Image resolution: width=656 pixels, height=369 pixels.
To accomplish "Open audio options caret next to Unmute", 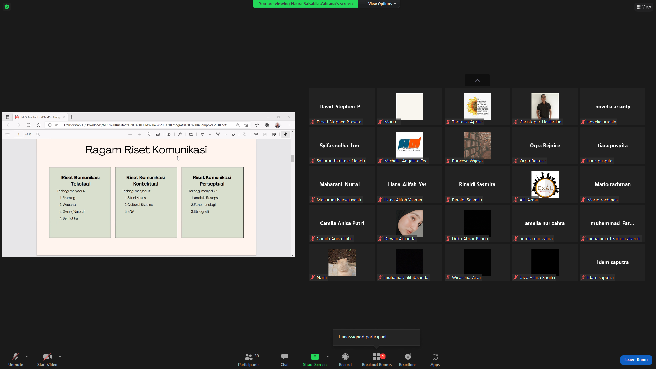I will coord(27,357).
